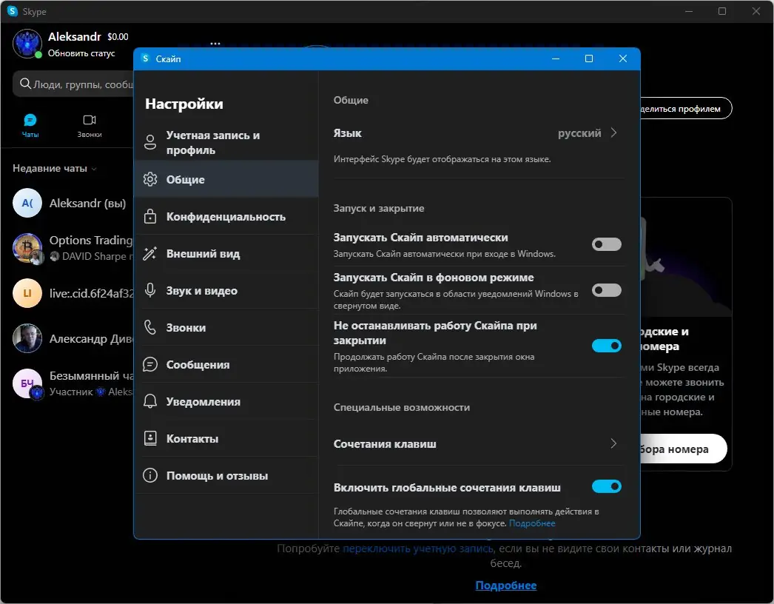Toggle Запускать Скайп автоматически switch
Image resolution: width=774 pixels, height=604 pixels.
[607, 244]
